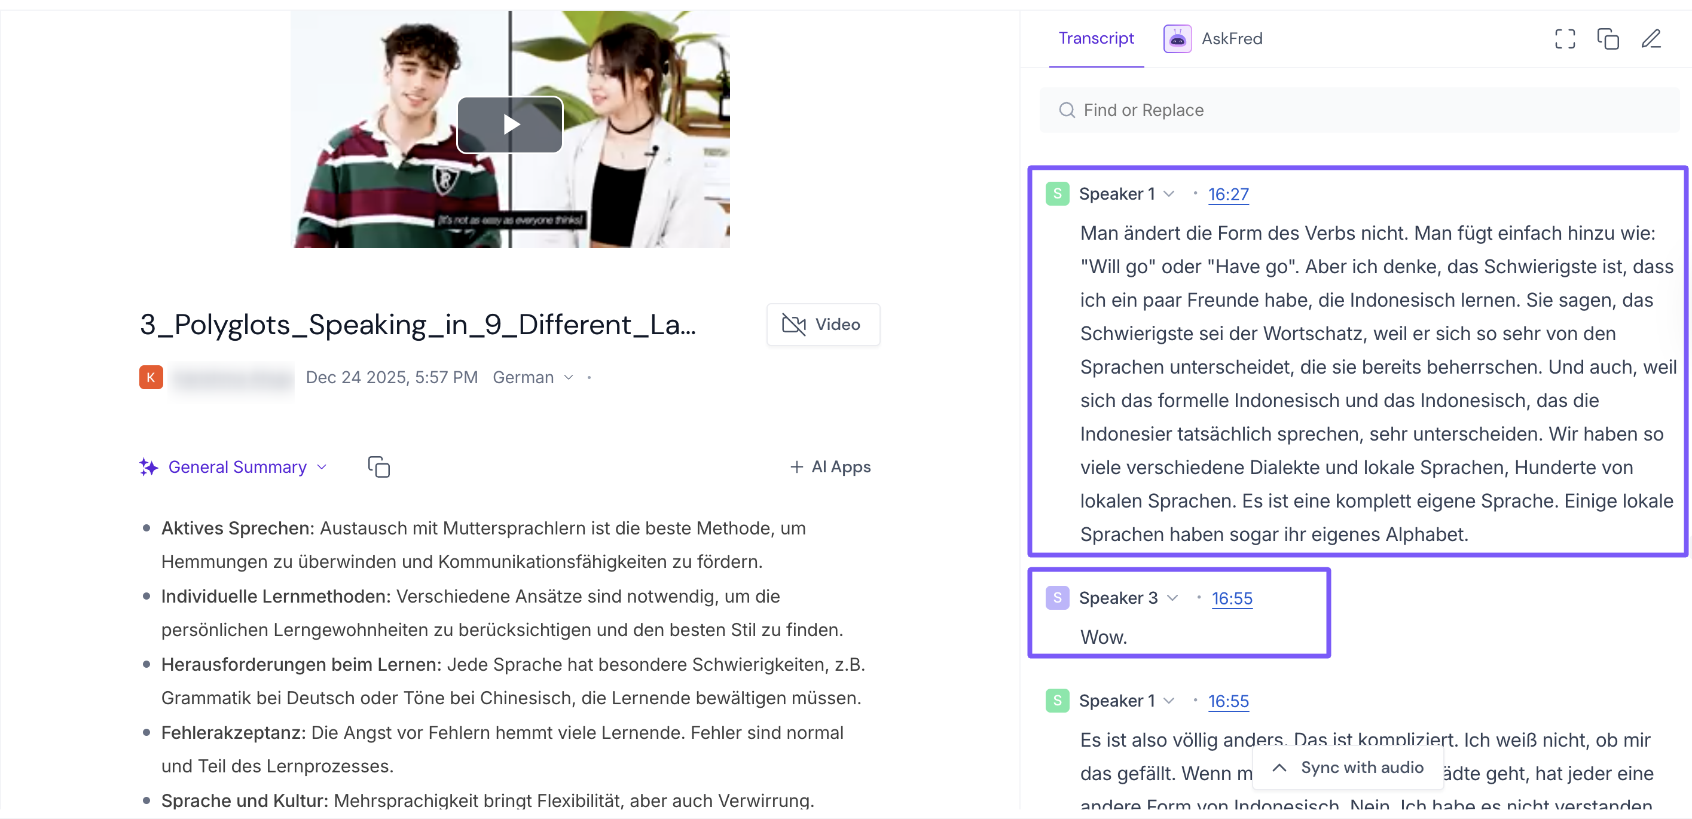Viewport: 1692px width, 819px height.
Task: Click the purple Speaker 3 avatar
Action: click(1057, 598)
